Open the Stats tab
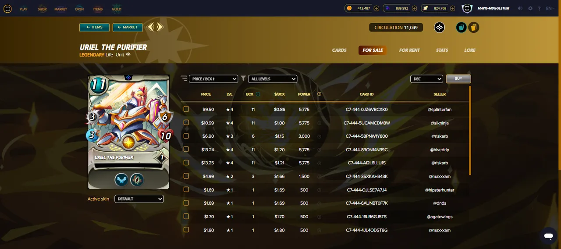 [442, 50]
